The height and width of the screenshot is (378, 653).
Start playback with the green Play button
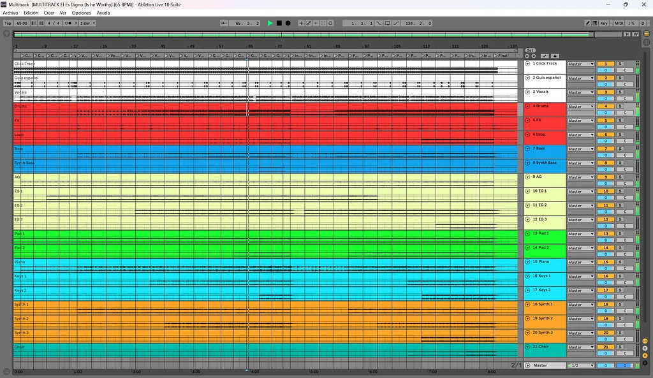point(270,24)
